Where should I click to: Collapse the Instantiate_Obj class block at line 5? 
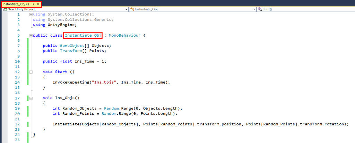click(x=31, y=36)
